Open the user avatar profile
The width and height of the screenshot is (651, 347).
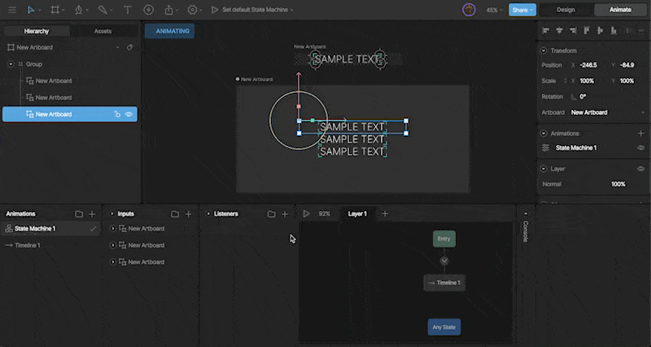click(x=469, y=10)
